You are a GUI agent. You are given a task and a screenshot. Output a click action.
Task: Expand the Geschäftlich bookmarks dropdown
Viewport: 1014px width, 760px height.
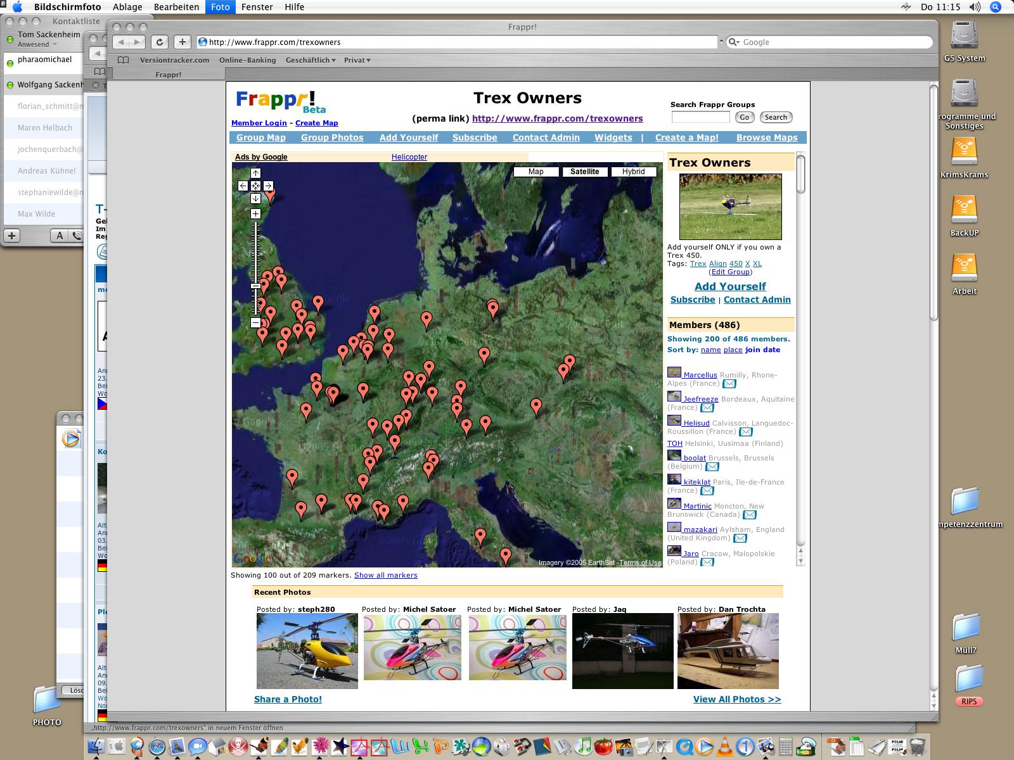coord(311,60)
